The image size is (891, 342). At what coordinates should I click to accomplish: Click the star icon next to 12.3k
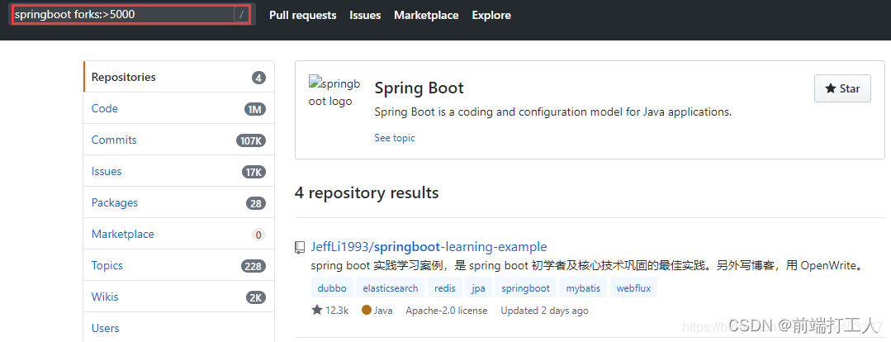click(316, 310)
